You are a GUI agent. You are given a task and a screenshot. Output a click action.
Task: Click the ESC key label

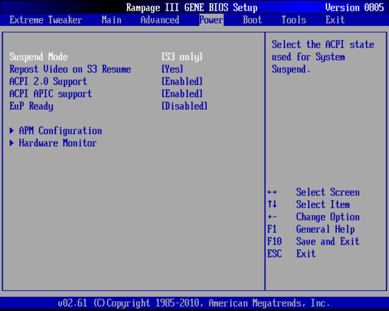274,254
